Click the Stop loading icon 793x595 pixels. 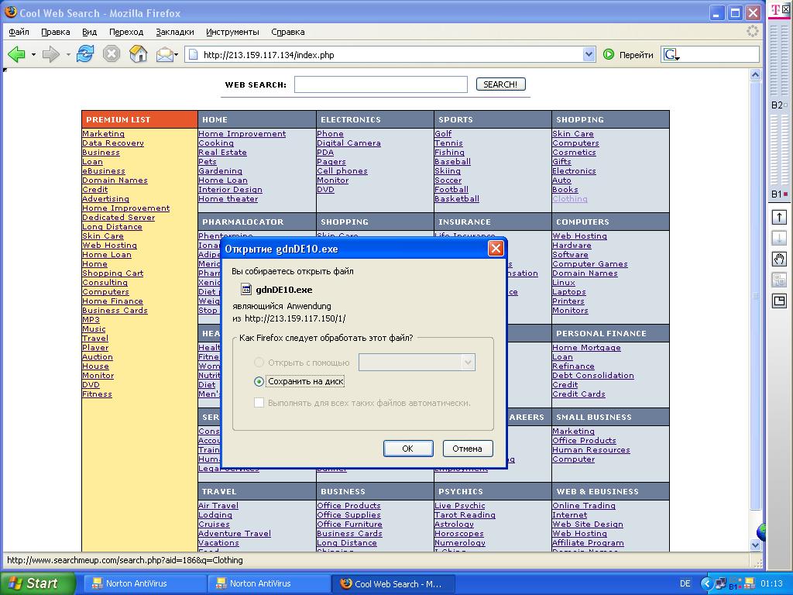pos(112,53)
